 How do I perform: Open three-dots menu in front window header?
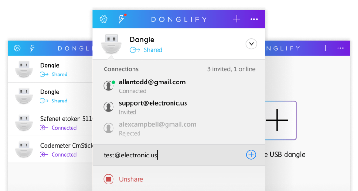[x=254, y=19]
